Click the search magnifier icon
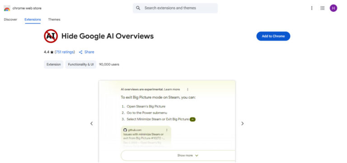Image resolution: width=347 pixels, height=163 pixels. [x=138, y=8]
